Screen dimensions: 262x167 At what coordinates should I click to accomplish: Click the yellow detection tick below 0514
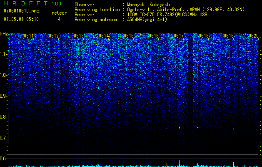(x=99, y=164)
